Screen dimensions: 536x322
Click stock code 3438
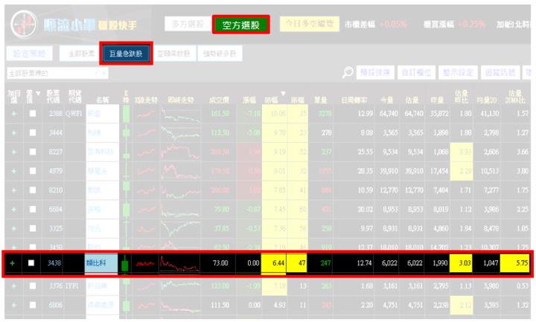(54, 263)
